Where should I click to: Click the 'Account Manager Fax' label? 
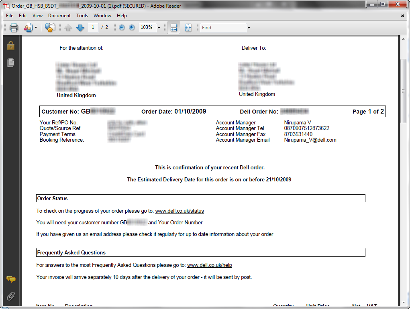(241, 134)
